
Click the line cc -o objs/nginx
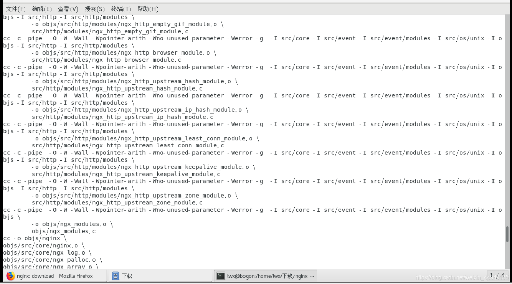[35, 238]
